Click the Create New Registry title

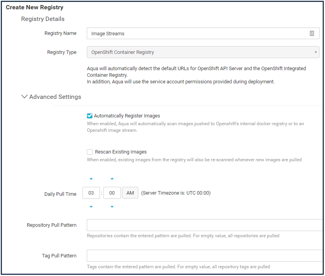34,7
